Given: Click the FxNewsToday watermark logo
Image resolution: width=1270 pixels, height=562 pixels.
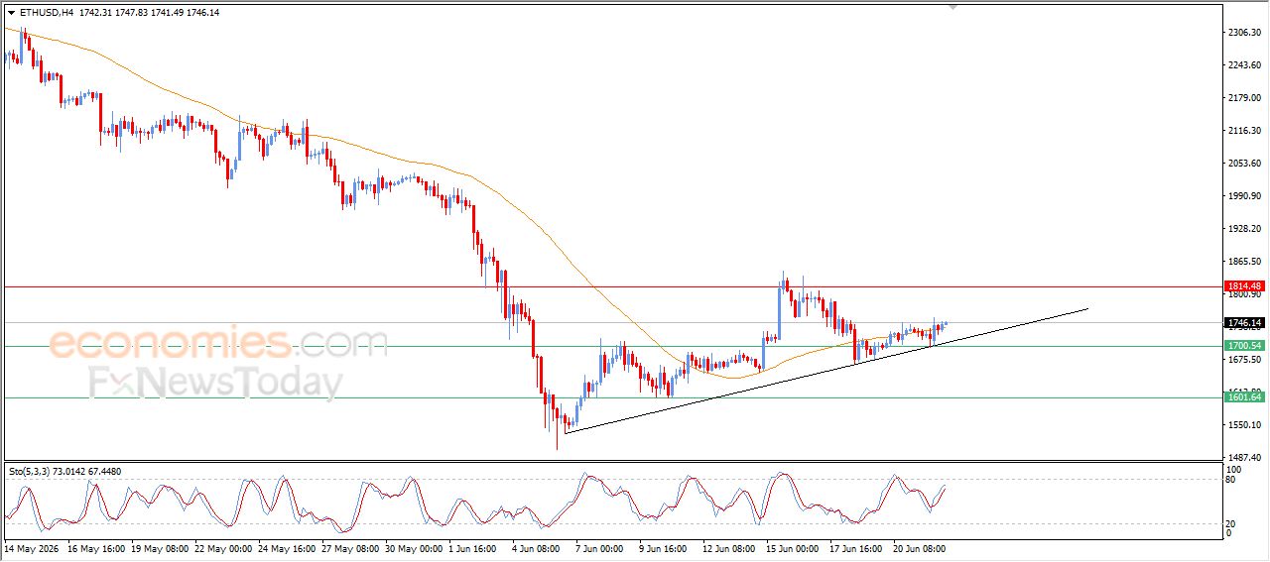Looking at the screenshot, I should 216,383.
